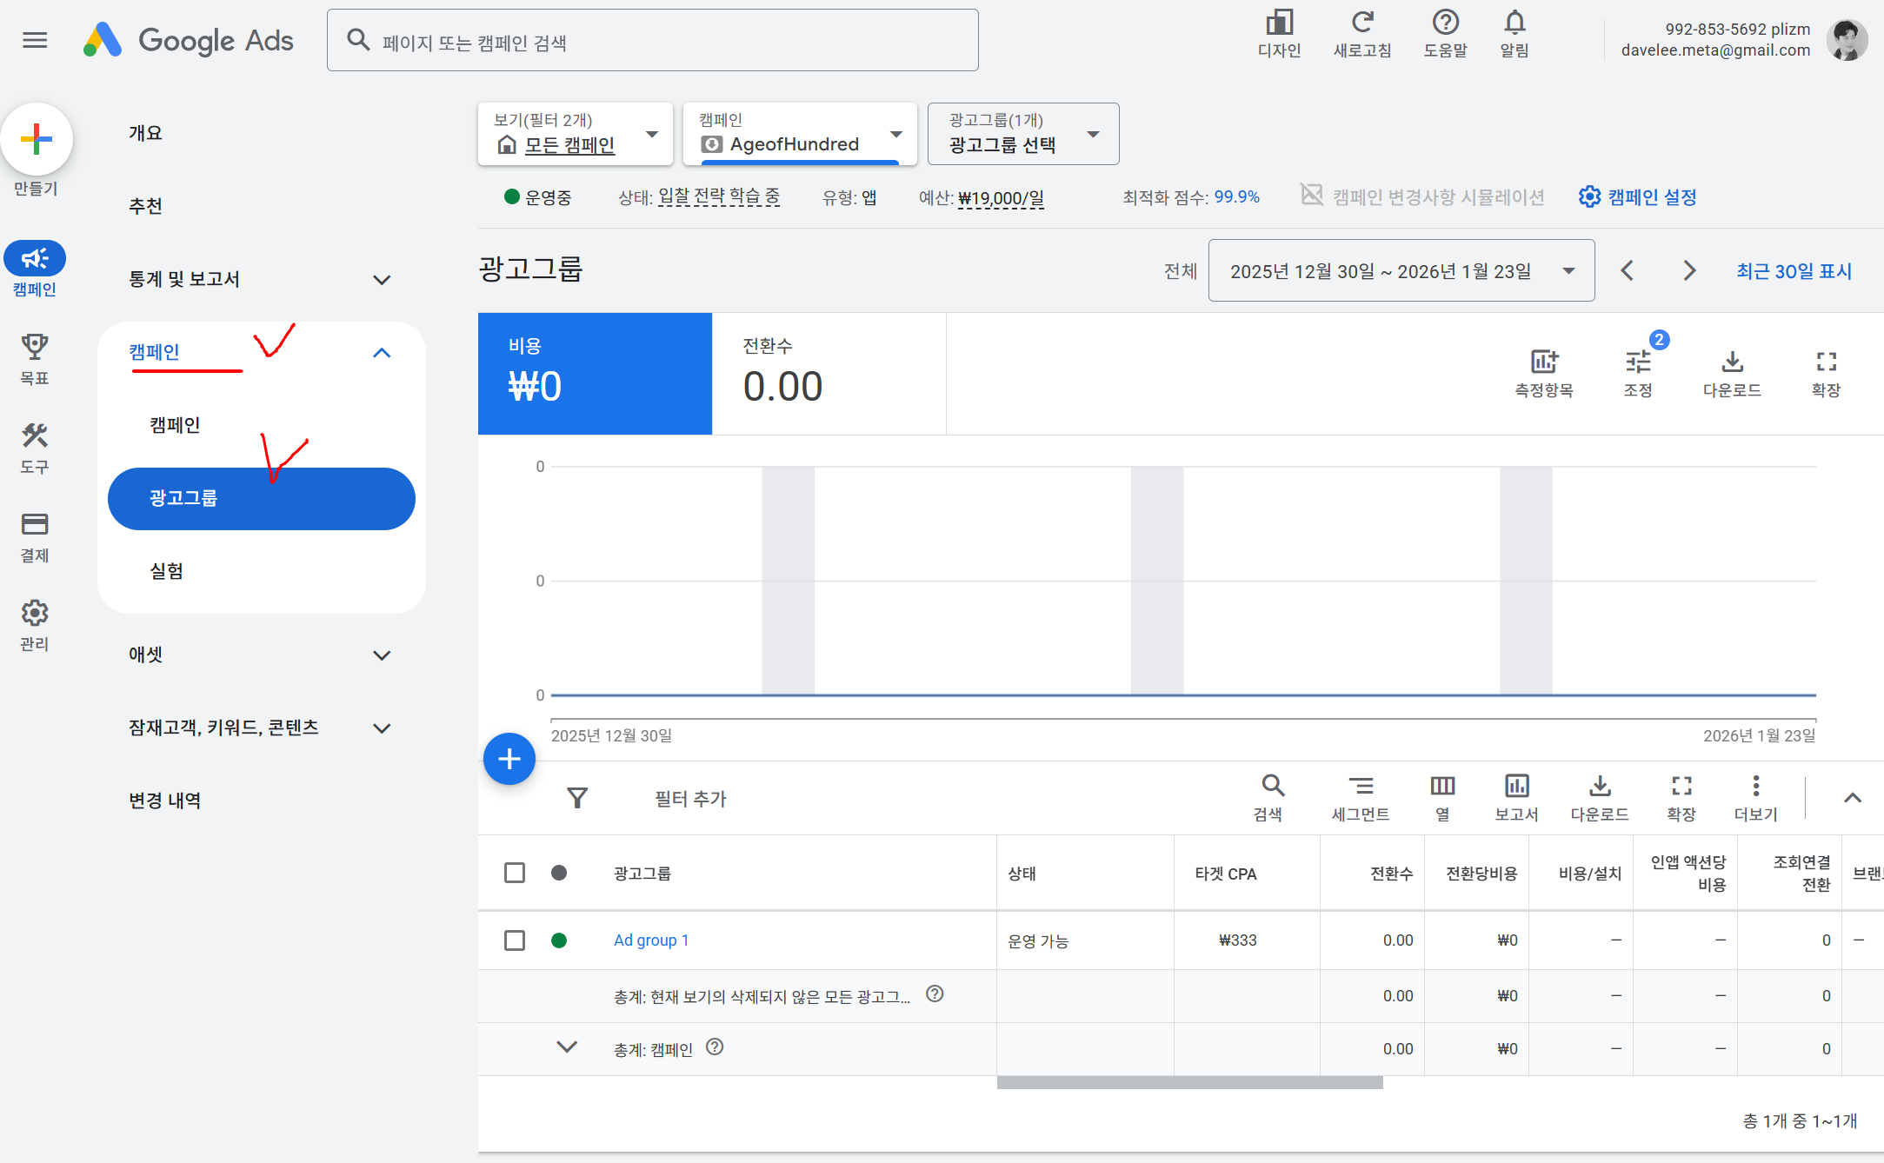The width and height of the screenshot is (1884, 1163).
Task: Toggle the select-all checkbox in table header
Action: (515, 873)
